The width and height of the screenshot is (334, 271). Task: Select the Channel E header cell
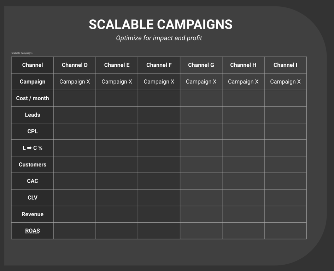[x=117, y=65]
